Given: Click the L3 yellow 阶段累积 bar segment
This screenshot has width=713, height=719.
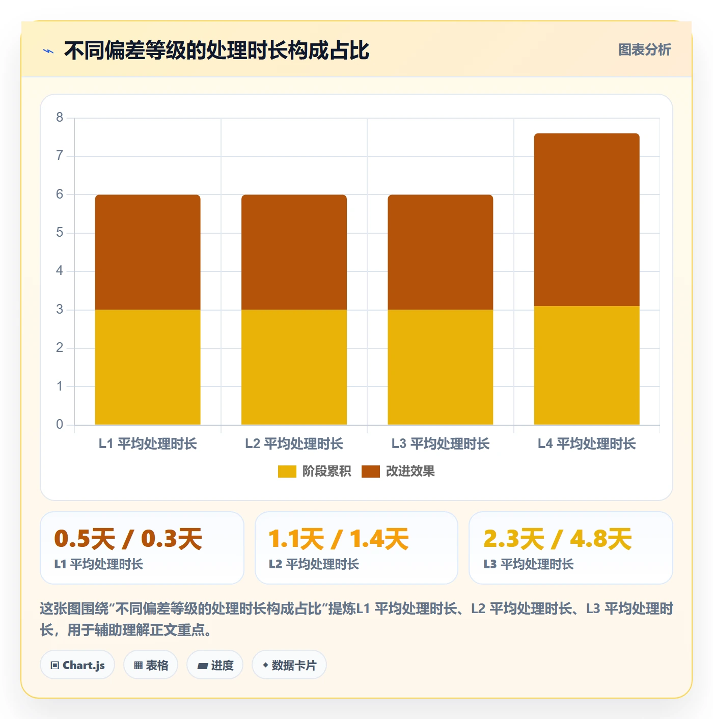Looking at the screenshot, I should point(441,367).
